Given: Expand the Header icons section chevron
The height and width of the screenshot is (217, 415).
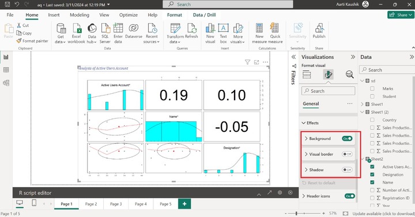Looking at the screenshot, I should coord(304,196).
